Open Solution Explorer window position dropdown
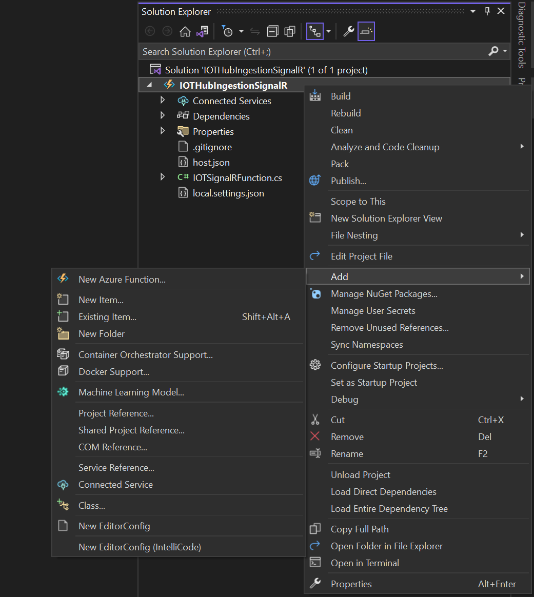This screenshot has height=597, width=534. [473, 11]
